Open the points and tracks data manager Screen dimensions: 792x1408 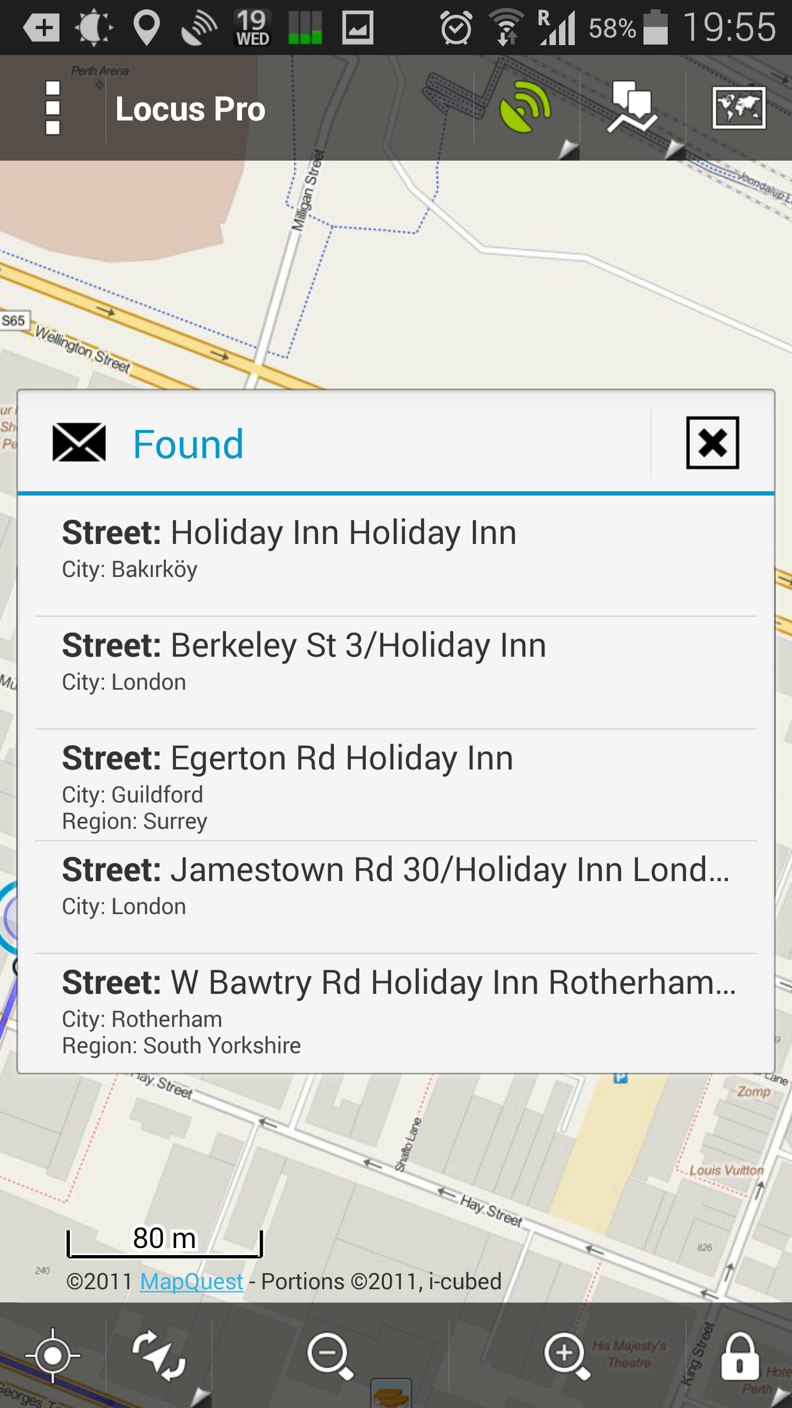632,108
